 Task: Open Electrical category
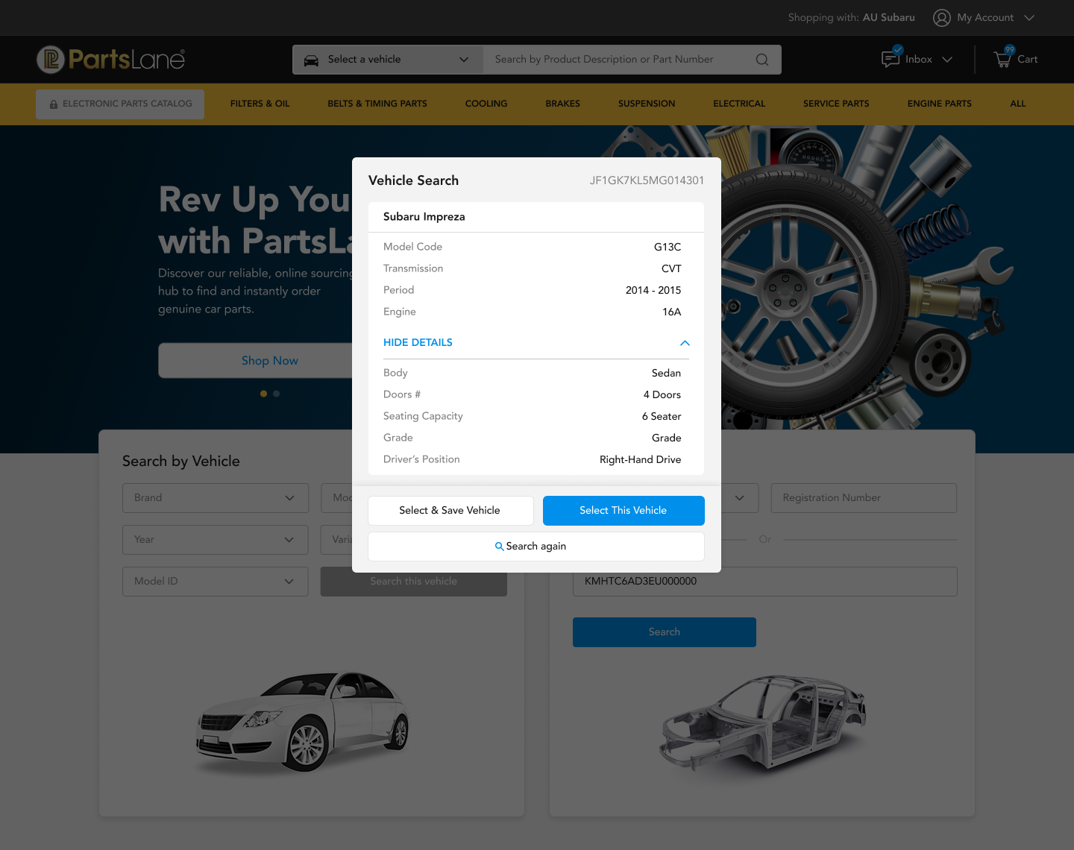coord(739,104)
